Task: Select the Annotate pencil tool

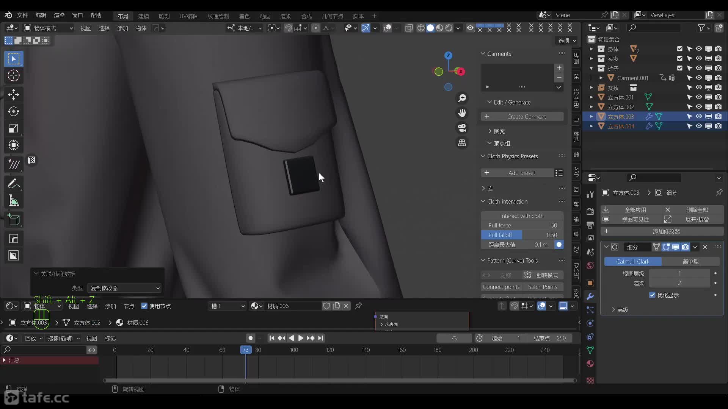Action: [14, 184]
